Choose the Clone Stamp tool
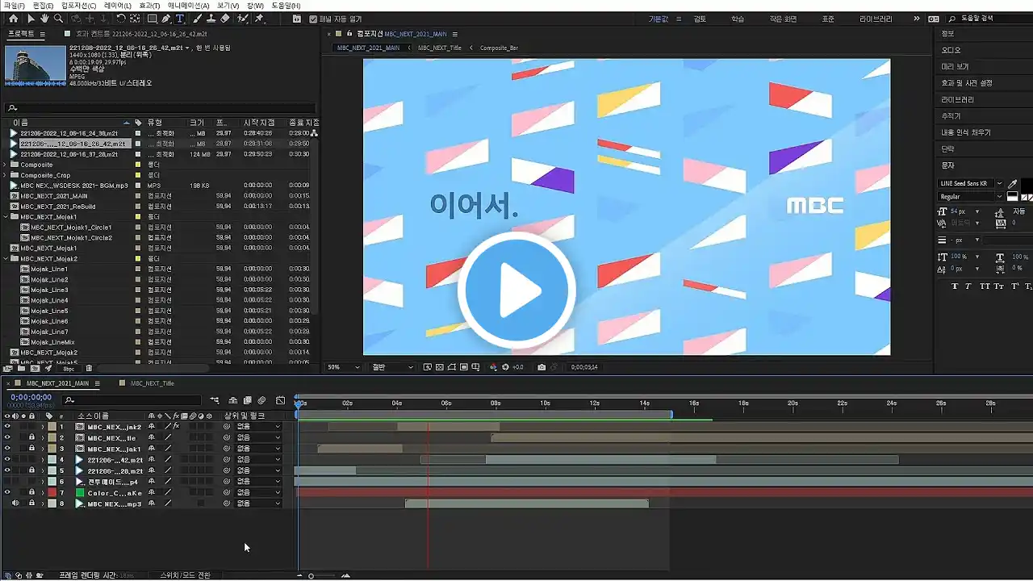Image resolution: width=1033 pixels, height=581 pixels. 211,19
